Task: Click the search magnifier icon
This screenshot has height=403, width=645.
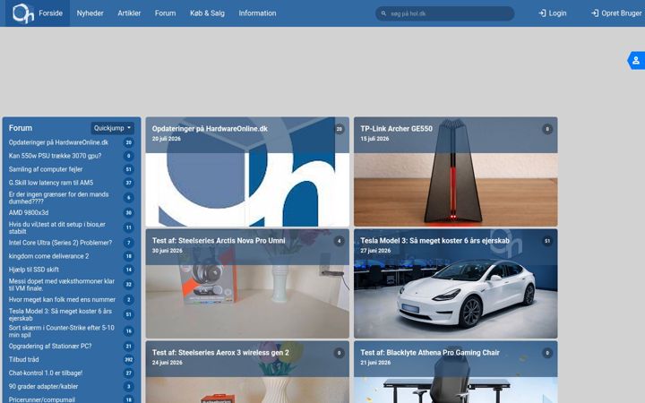Action: coord(383,13)
